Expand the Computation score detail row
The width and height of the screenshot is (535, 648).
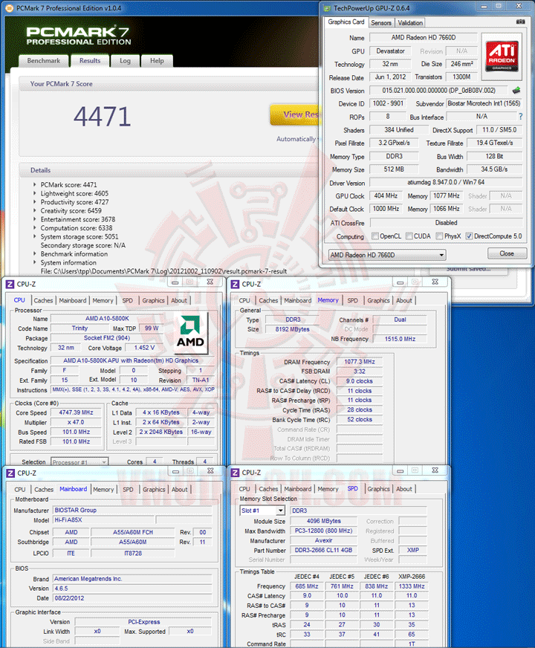35,228
